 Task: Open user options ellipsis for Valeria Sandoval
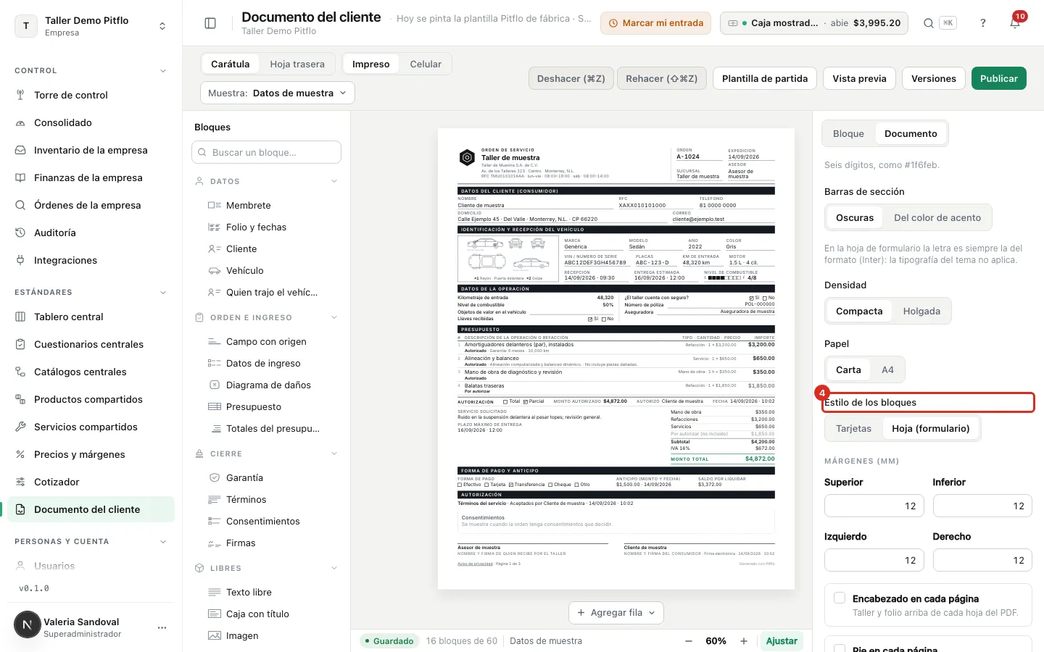(x=162, y=627)
